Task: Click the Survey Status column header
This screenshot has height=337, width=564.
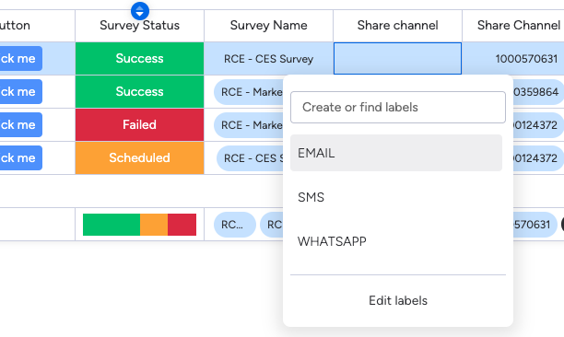Action: click(x=139, y=26)
